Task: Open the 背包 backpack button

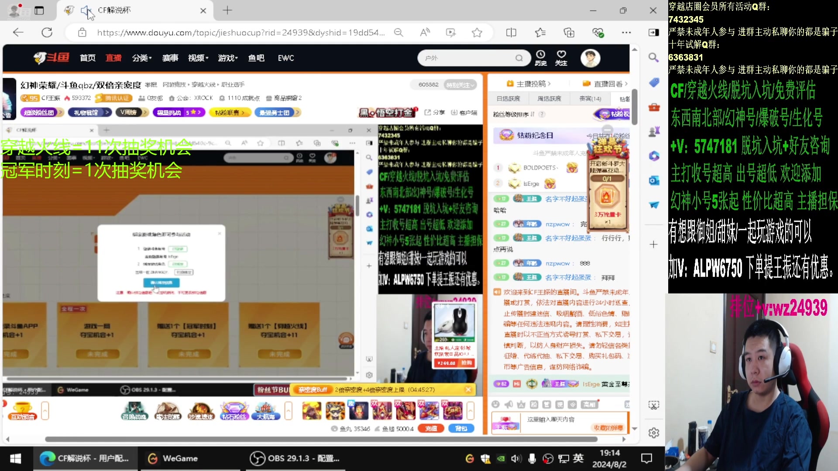Action: (x=461, y=428)
